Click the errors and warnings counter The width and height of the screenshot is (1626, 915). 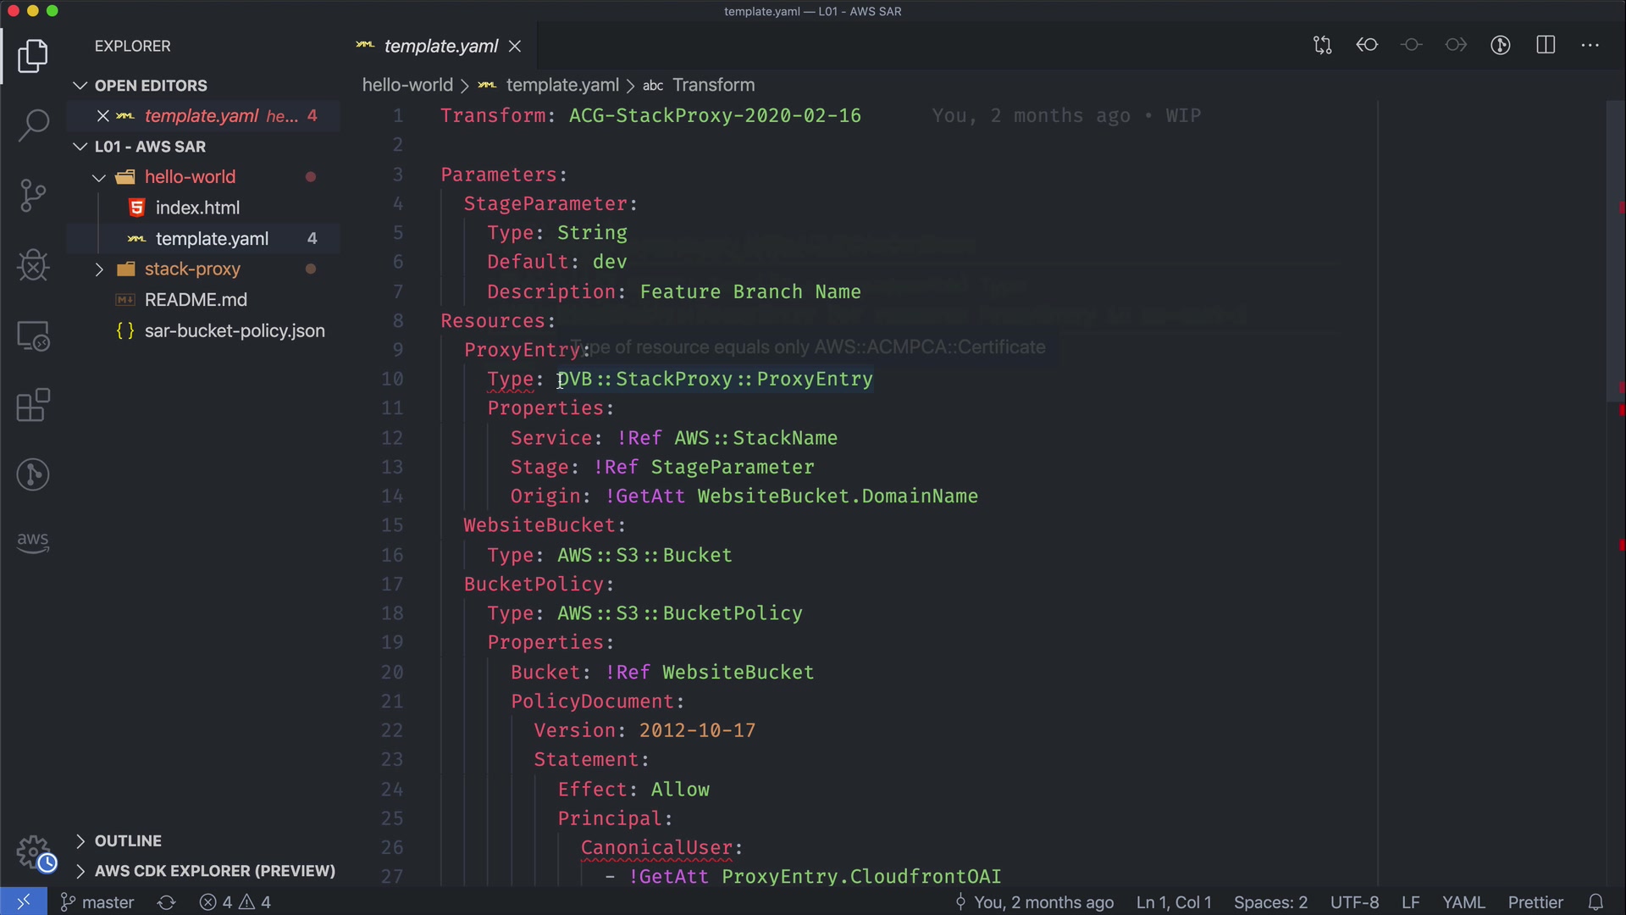pos(235,902)
